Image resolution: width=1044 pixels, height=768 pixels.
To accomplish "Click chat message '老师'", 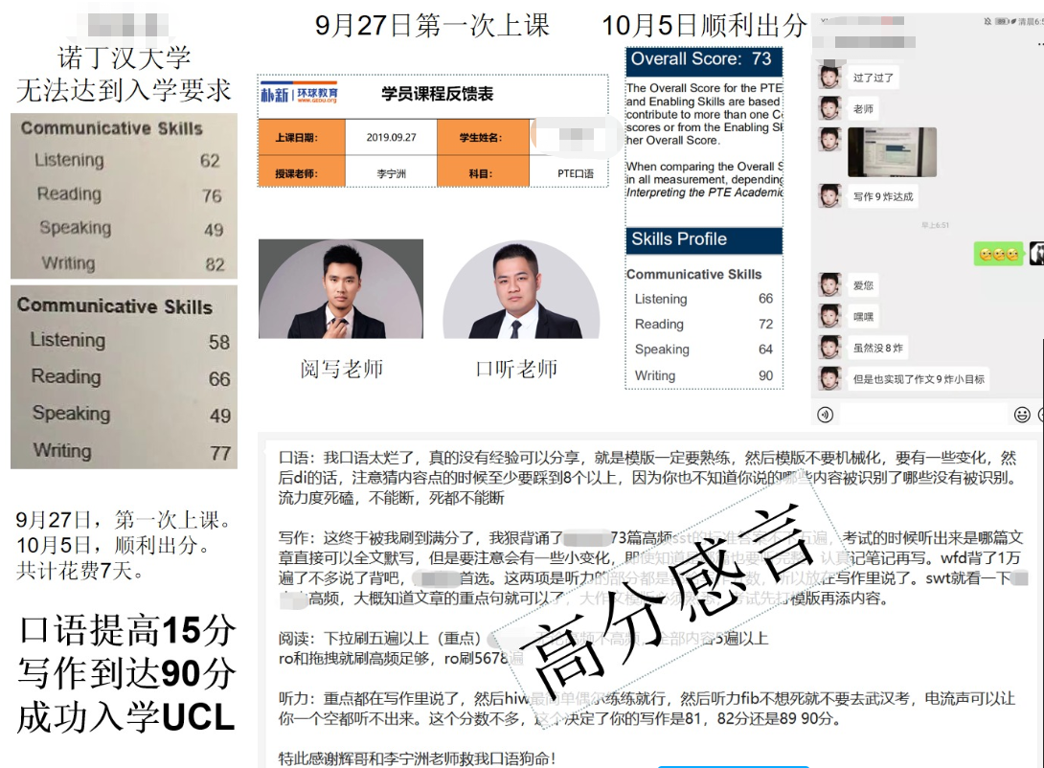I will point(863,108).
